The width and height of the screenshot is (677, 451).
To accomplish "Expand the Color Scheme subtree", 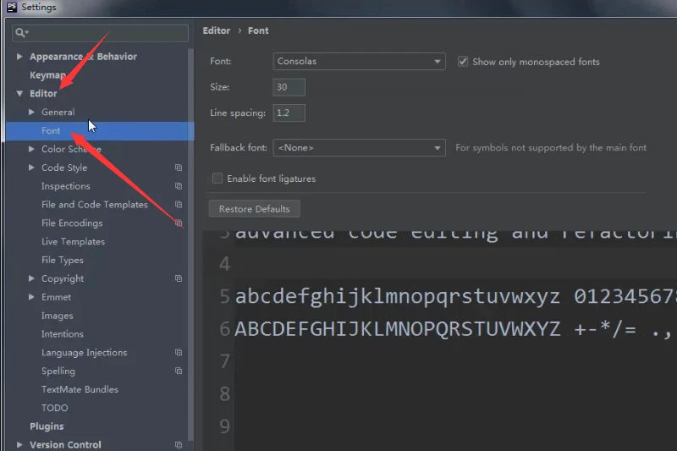I will 31,149.
